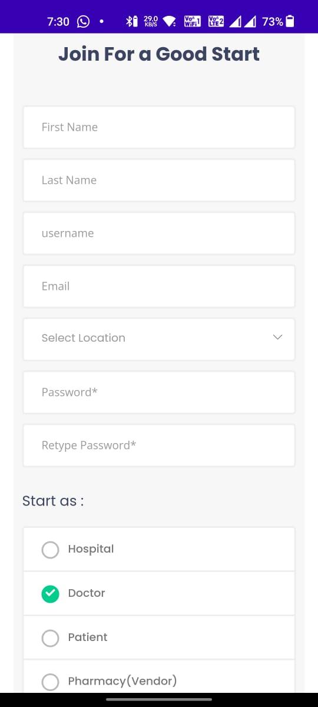318x707 pixels.
Task: Choose the Patient radio option
Action: [x=51, y=638]
